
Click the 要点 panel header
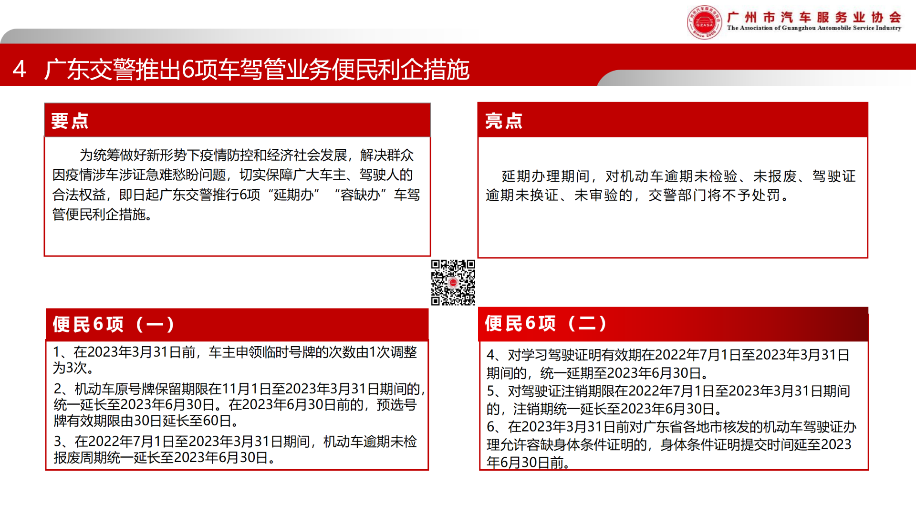coord(237,120)
